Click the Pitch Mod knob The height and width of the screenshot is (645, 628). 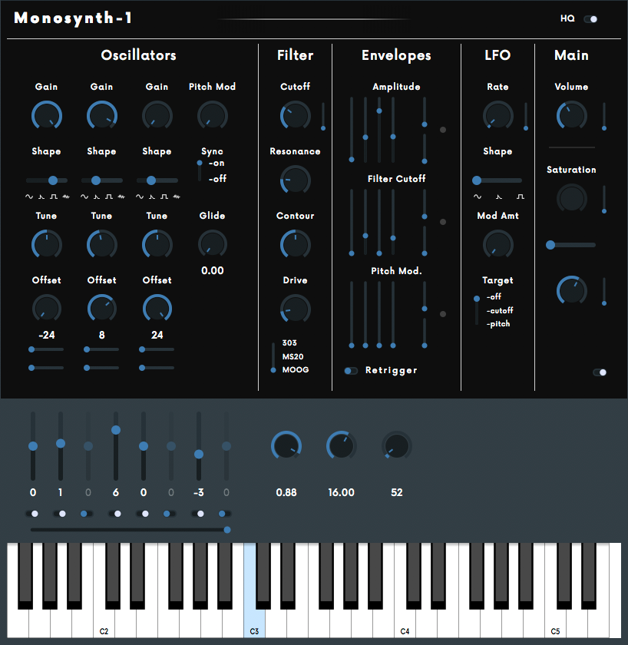tap(212, 116)
